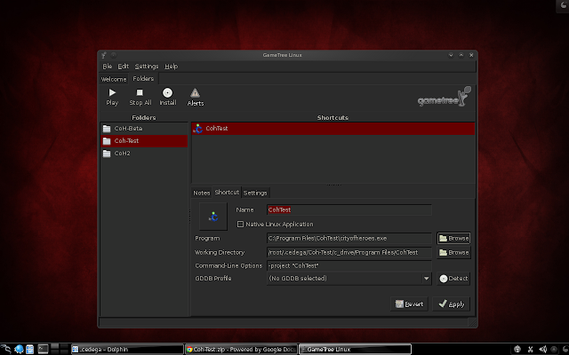Screen dimensions: 569x355
Task: Click the Detect button
Action: 453,279
